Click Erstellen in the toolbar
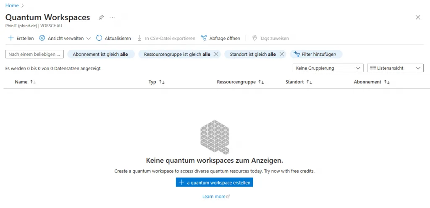Image resolution: width=430 pixels, height=208 pixels. pyautogui.click(x=21, y=38)
